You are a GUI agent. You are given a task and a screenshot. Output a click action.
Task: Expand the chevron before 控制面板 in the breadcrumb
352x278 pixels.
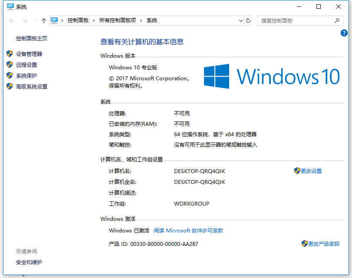coord(62,21)
